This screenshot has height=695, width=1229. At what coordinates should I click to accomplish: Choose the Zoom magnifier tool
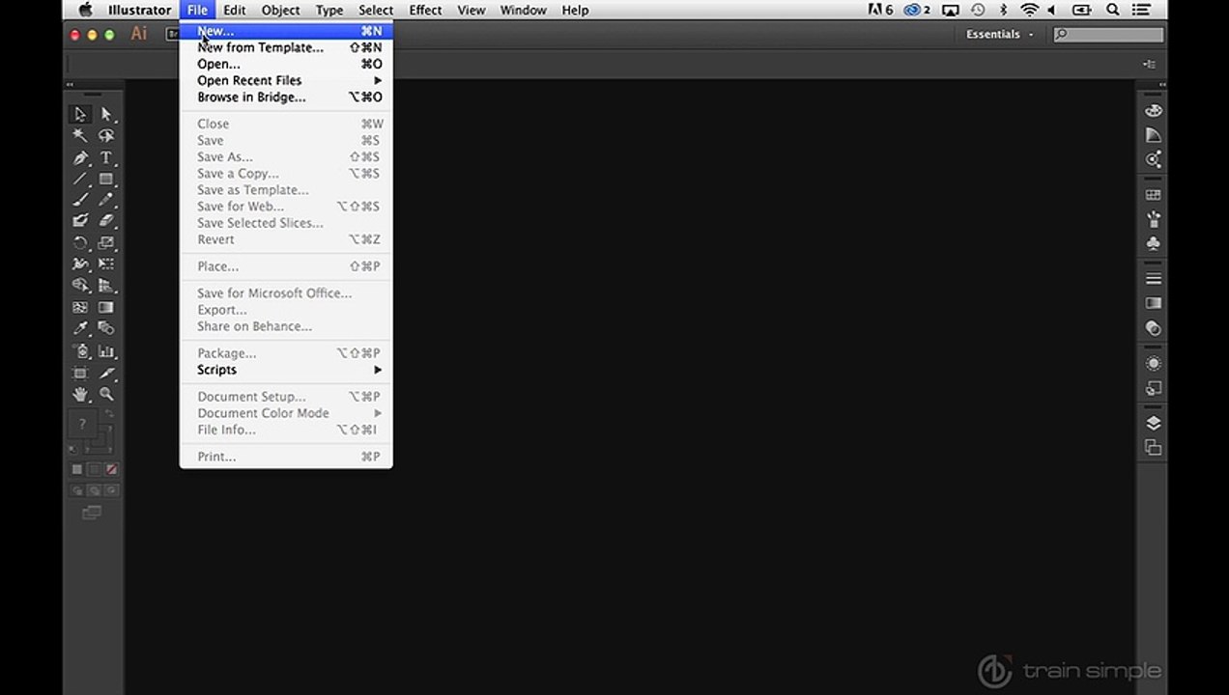pyautogui.click(x=106, y=394)
